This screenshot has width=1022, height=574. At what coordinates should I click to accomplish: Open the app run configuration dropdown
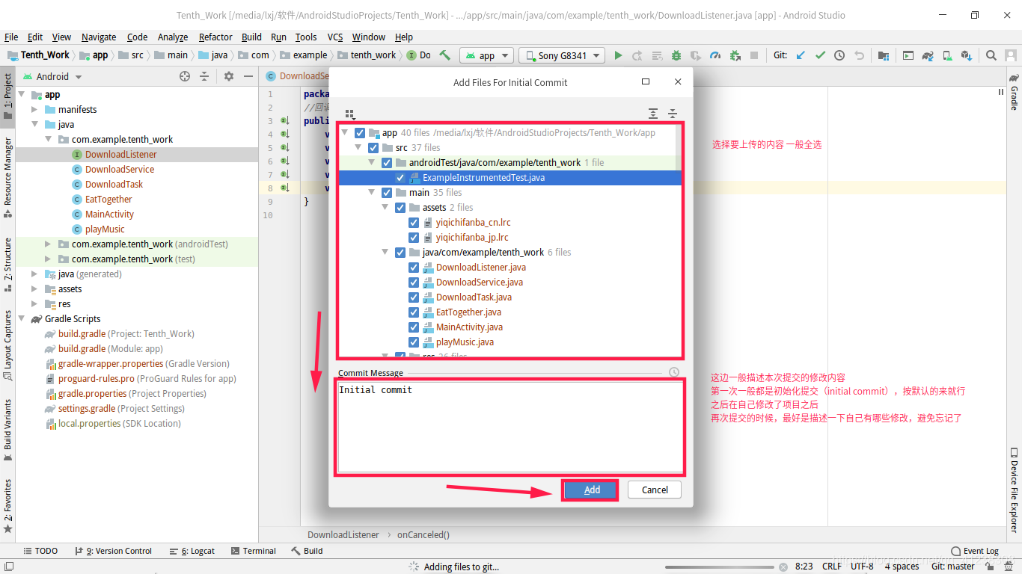(486, 55)
